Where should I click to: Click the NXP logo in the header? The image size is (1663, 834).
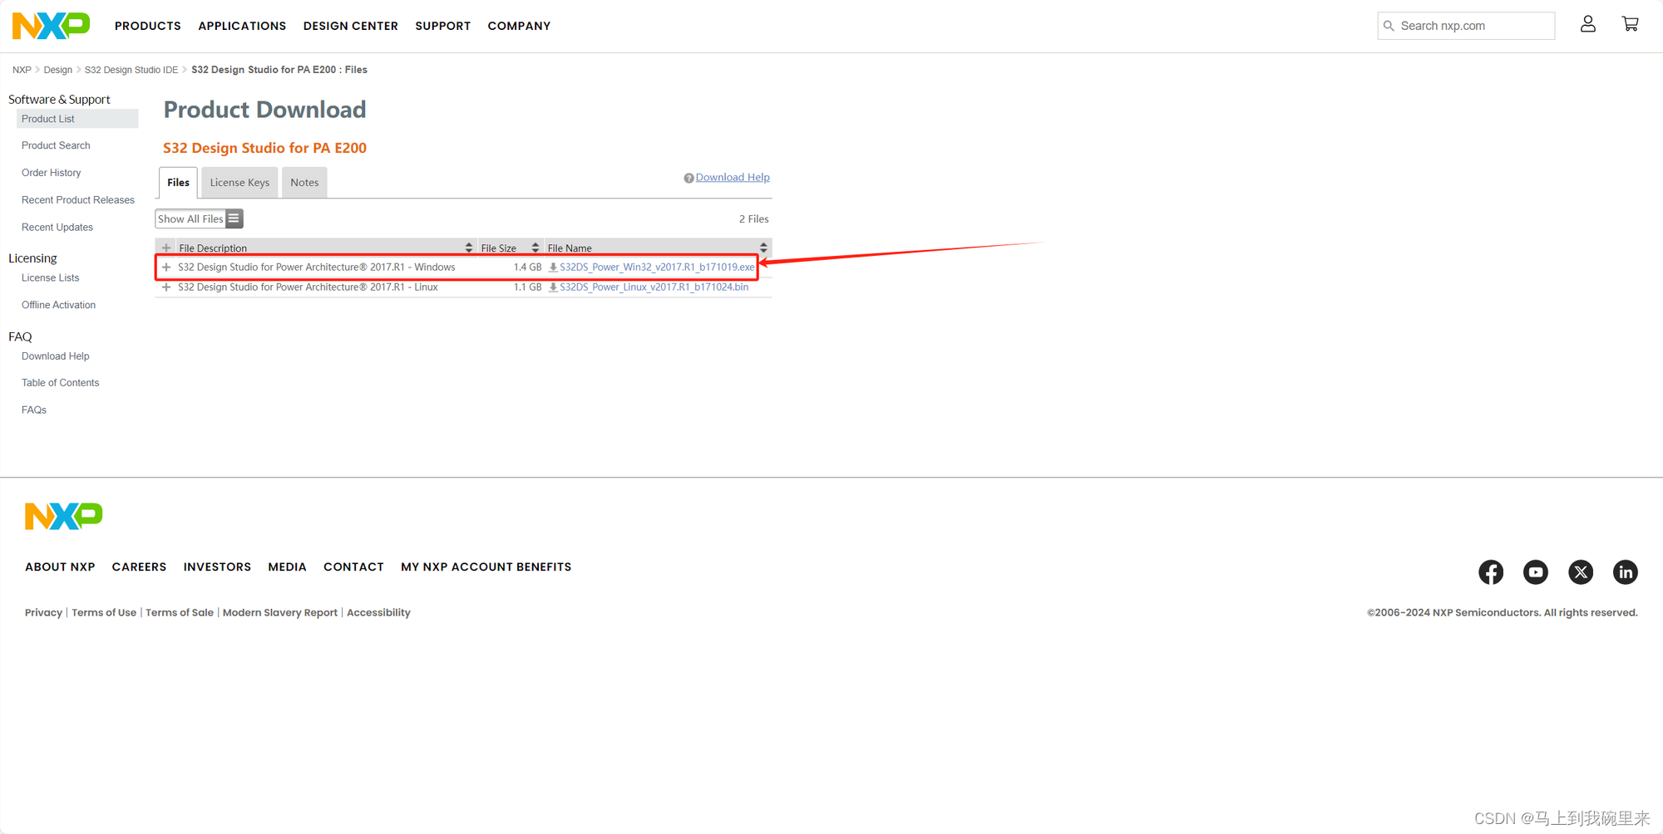tap(51, 26)
